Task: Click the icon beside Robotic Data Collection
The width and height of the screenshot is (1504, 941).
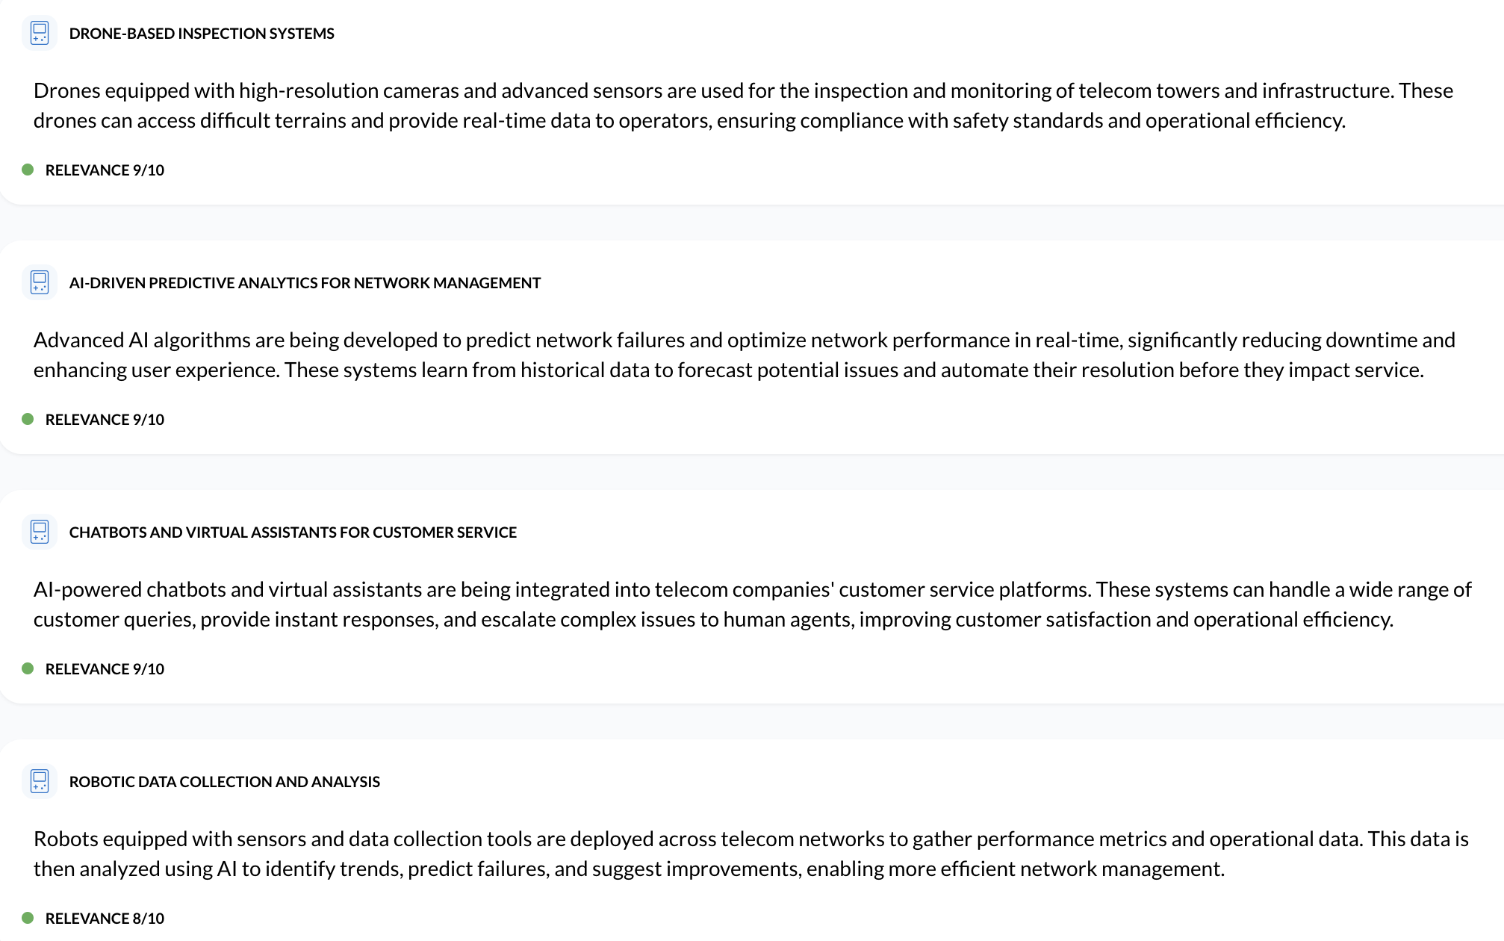Action: pyautogui.click(x=40, y=782)
